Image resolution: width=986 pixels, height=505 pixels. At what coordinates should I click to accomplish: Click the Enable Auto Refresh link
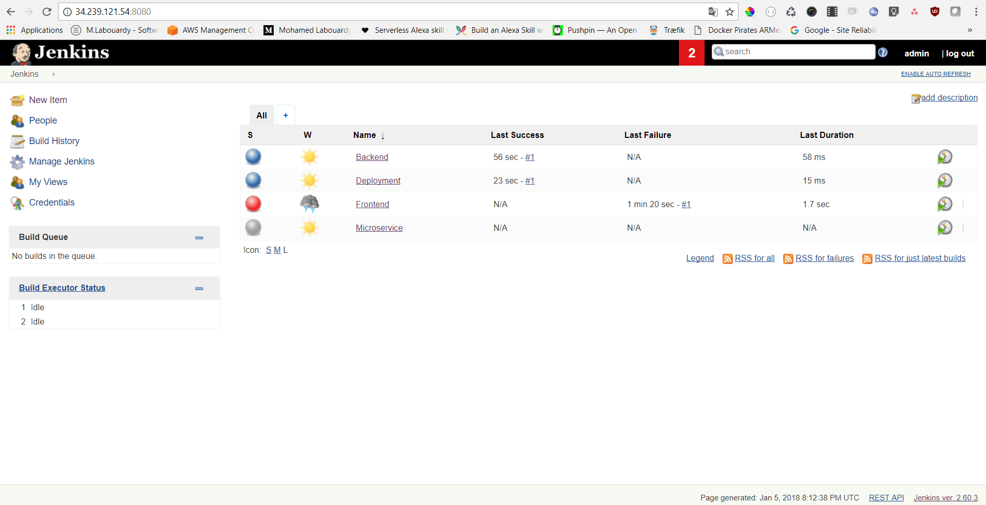(x=936, y=74)
